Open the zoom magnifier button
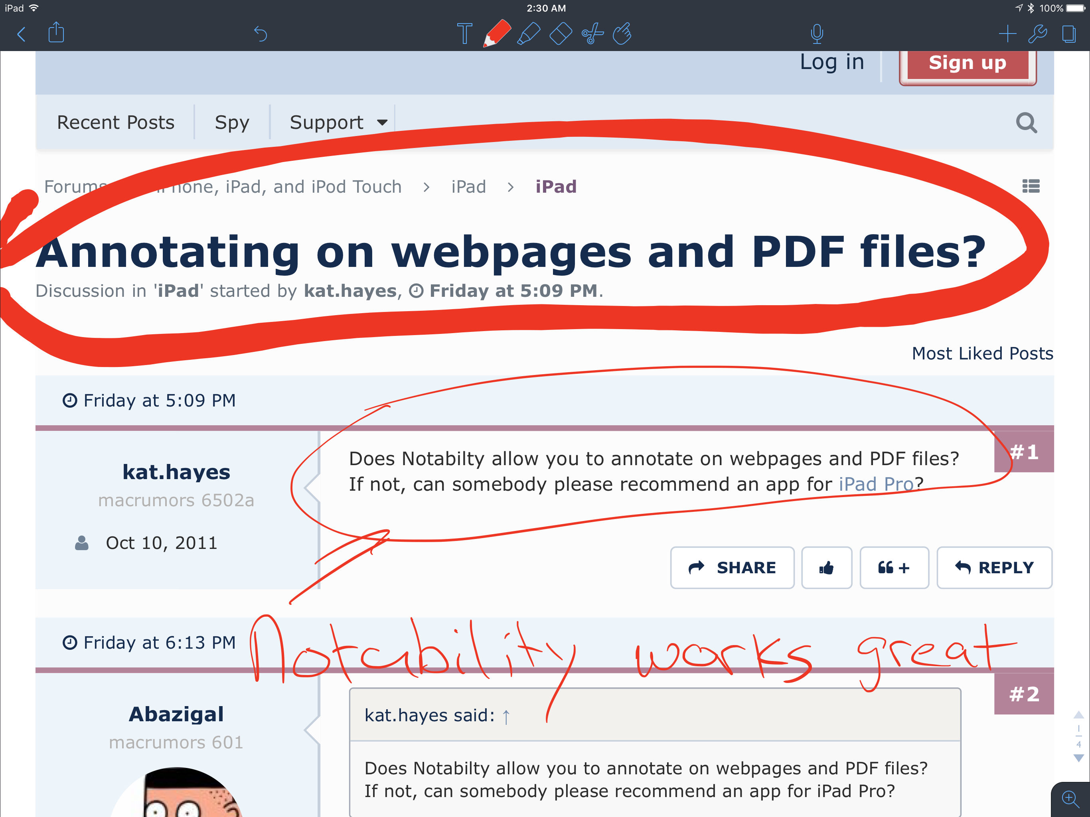Screen dimensions: 1090x817 pyautogui.click(x=1070, y=799)
